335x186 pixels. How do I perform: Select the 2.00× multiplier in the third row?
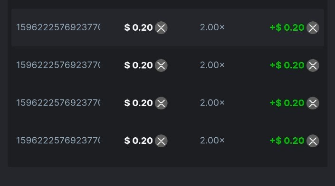point(212,103)
